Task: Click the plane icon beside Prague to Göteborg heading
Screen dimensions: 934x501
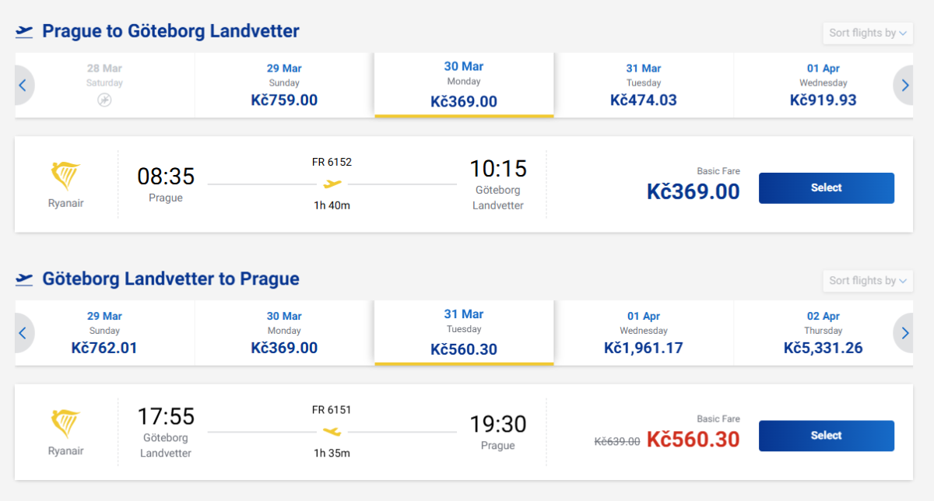Action: pyautogui.click(x=25, y=32)
